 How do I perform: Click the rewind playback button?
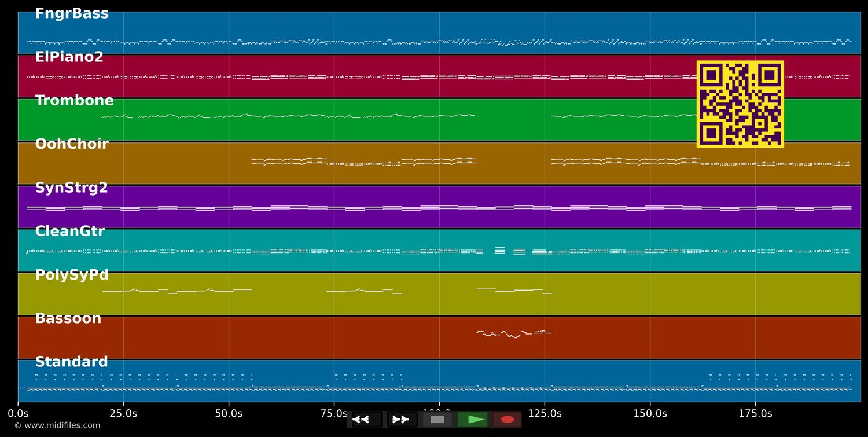coord(367,420)
